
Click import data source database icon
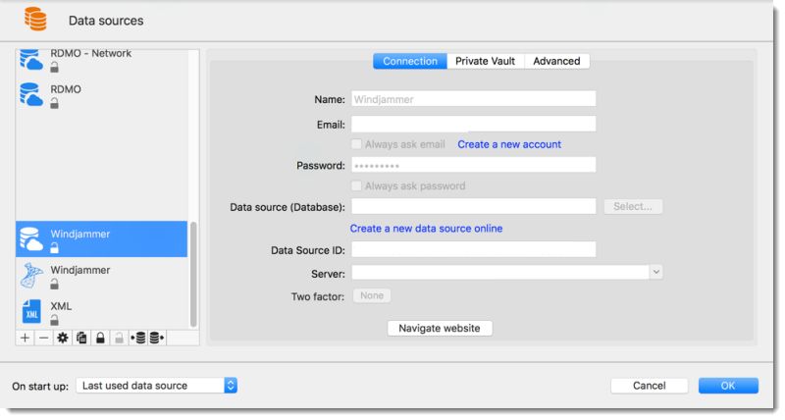point(138,338)
